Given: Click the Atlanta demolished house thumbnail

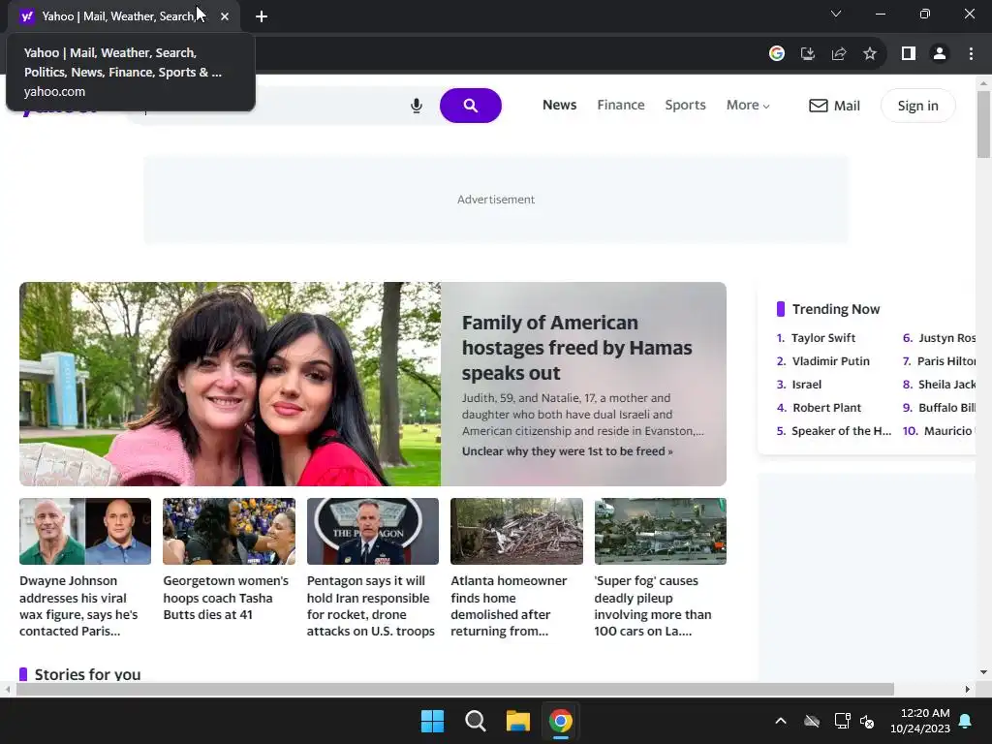Looking at the screenshot, I should (x=516, y=532).
